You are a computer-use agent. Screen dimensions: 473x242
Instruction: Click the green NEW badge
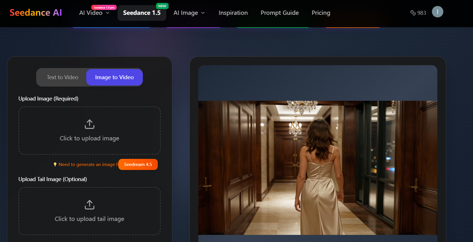(162, 6)
